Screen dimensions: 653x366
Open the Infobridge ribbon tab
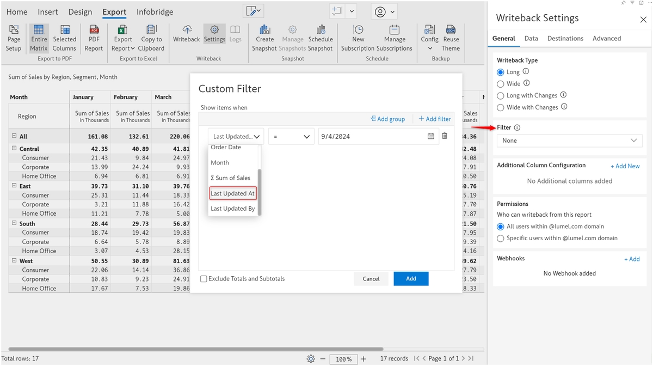click(x=155, y=12)
